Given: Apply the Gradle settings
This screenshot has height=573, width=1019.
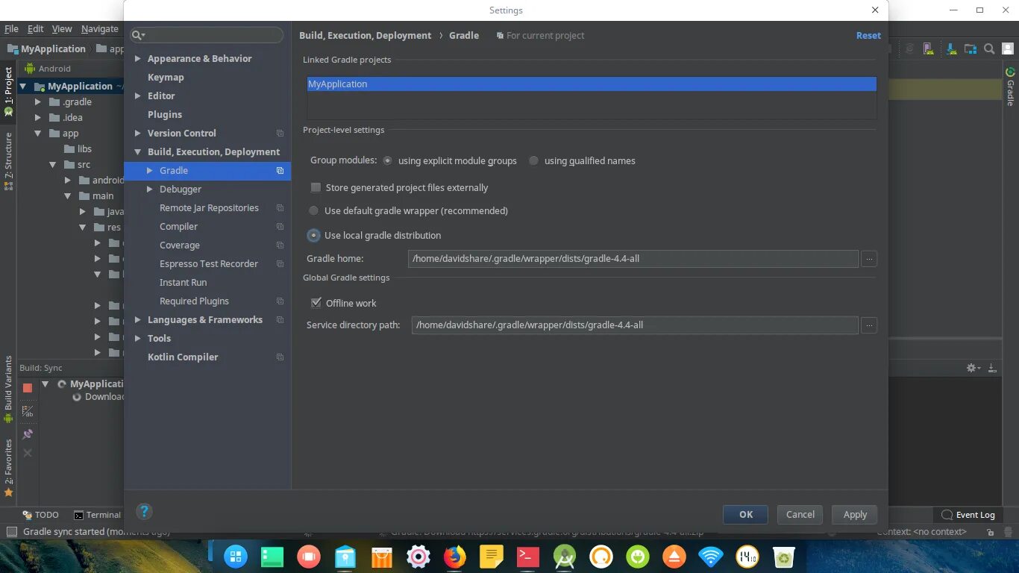Looking at the screenshot, I should click(855, 514).
